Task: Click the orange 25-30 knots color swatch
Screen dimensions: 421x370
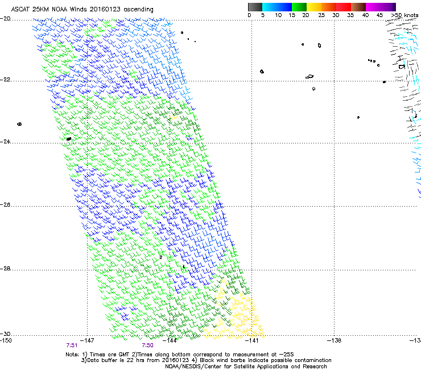Action: (x=329, y=7)
